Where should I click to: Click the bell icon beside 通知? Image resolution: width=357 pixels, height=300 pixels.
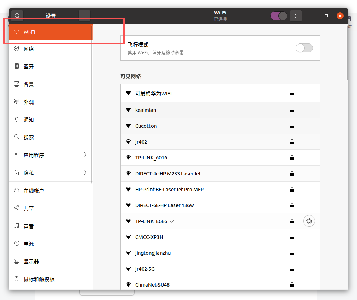coord(17,119)
